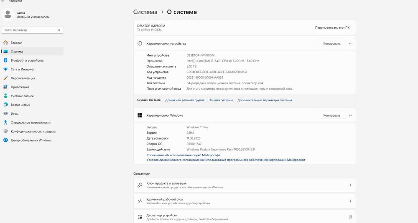Click Центр обновления Windows icon

tap(5, 140)
